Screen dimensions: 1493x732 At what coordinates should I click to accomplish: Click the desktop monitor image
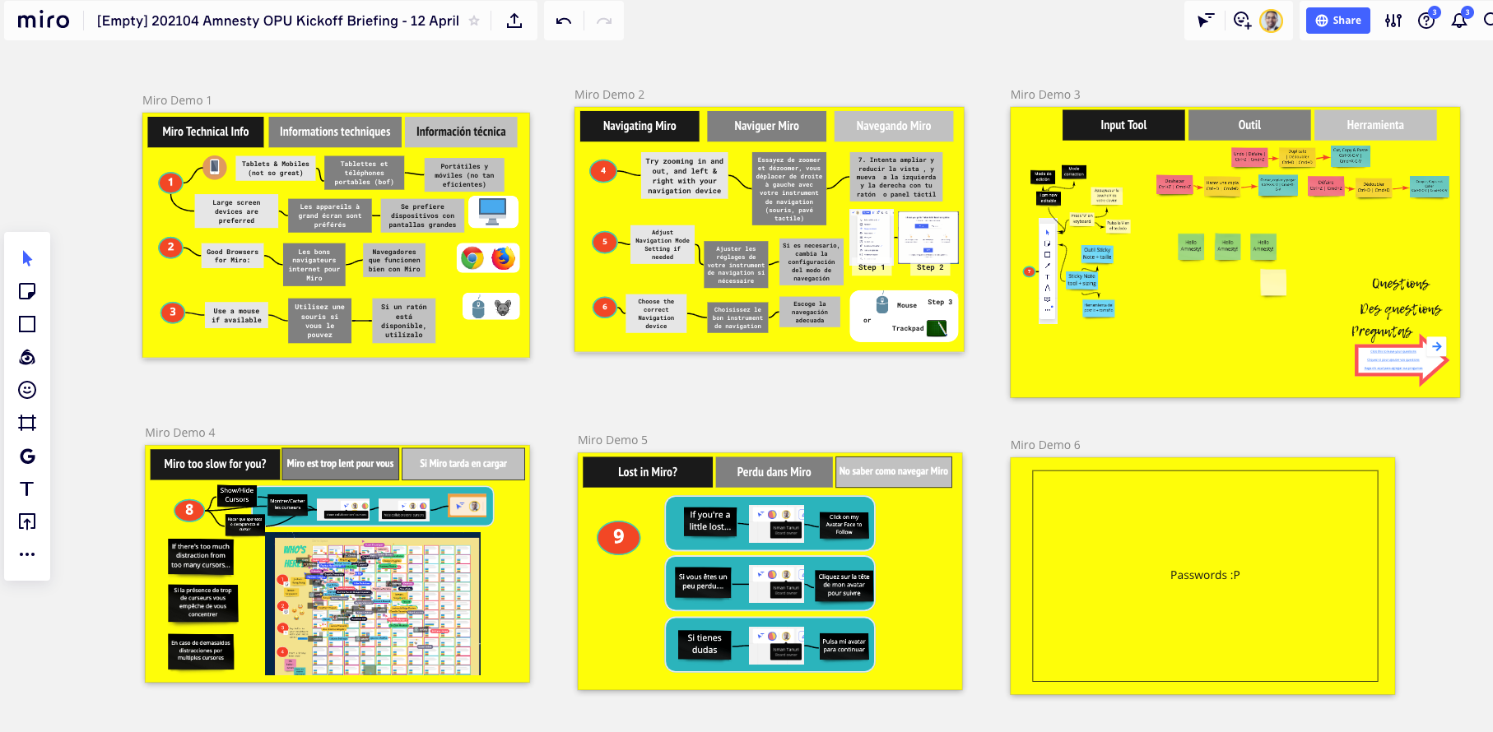coord(493,211)
